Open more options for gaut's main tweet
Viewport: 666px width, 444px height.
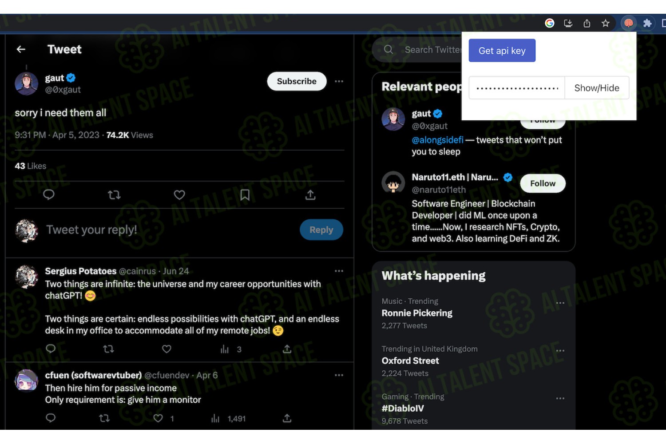pyautogui.click(x=339, y=81)
